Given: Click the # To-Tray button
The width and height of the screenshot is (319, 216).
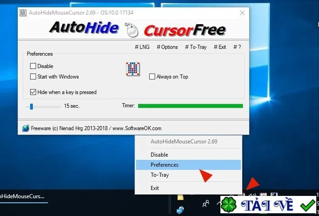Looking at the screenshot, I should click(196, 47).
